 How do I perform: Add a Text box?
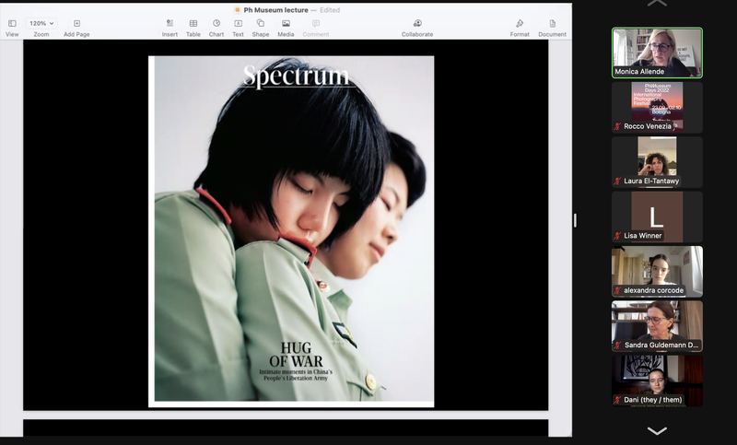(x=239, y=23)
